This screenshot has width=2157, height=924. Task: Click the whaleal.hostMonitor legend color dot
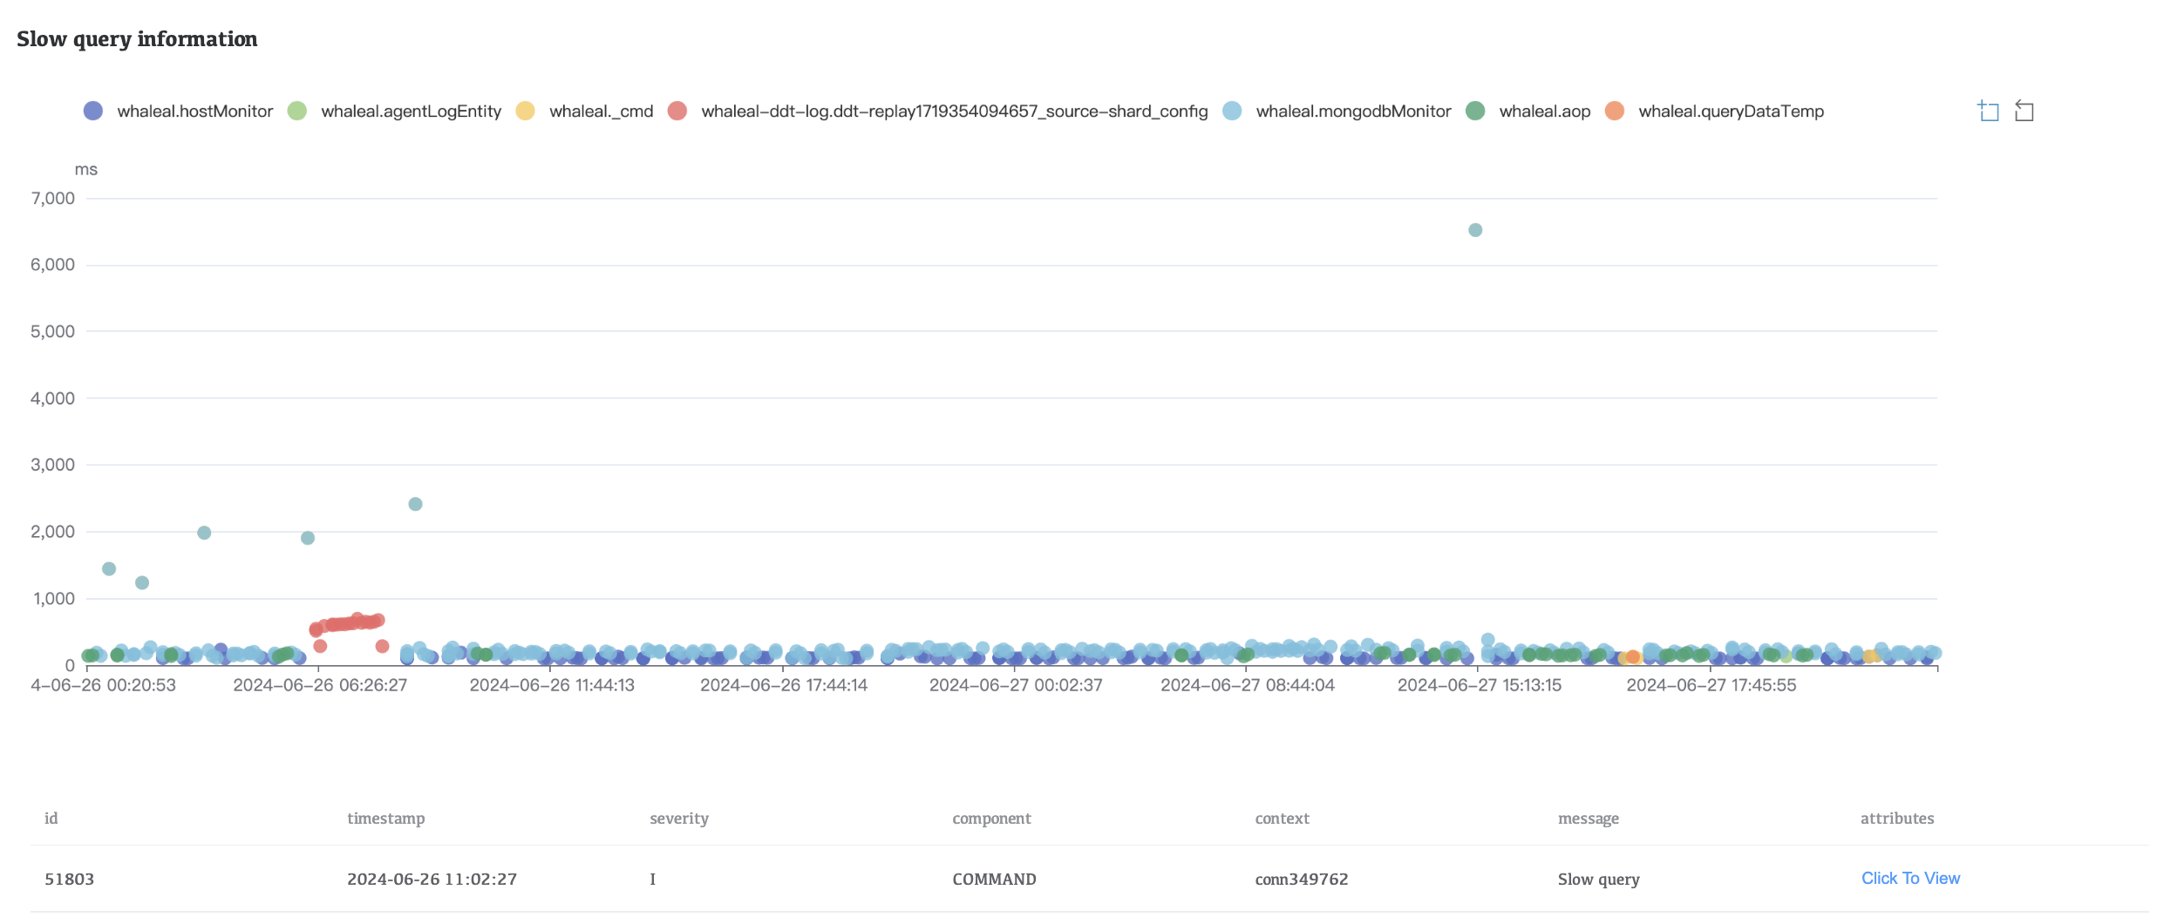coord(93,111)
